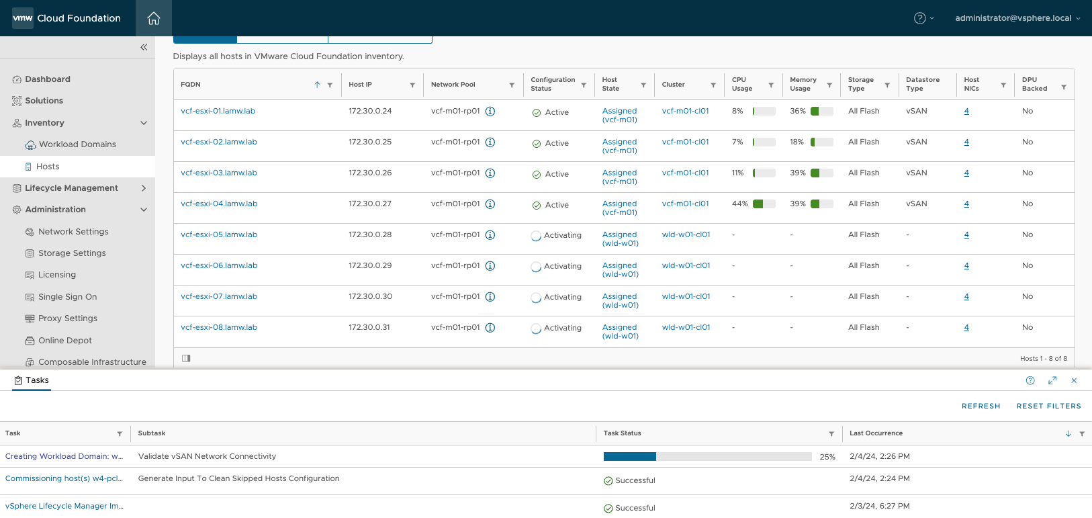Open cluster vcf-m01-cl01 for vcf-esxi-02 row
1092x518 pixels.
(x=685, y=142)
